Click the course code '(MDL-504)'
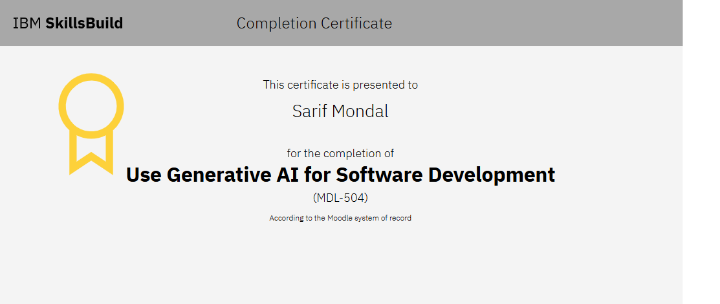The width and height of the screenshot is (720, 304). (340, 198)
